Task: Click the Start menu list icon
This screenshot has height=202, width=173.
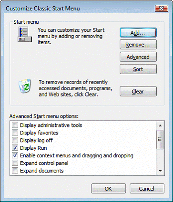Action: (25, 34)
